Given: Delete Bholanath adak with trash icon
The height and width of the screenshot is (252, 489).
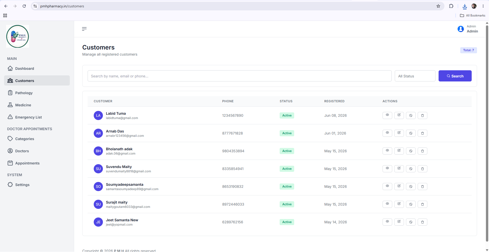Looking at the screenshot, I should 423,151.
